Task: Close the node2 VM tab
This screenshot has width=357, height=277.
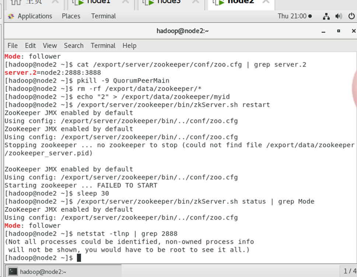Action: 268,2
